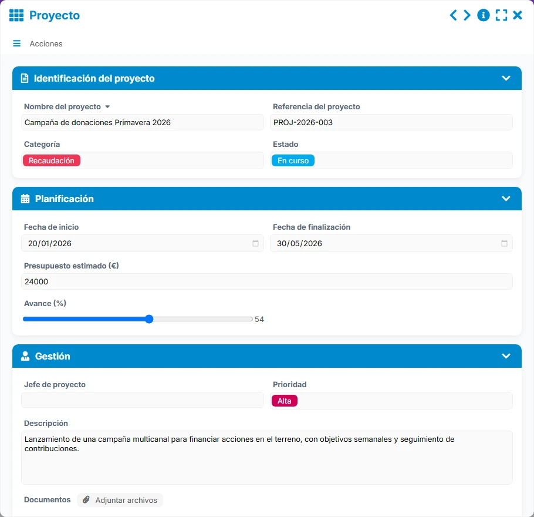Collapse the Planificación section
534x517 pixels.
point(506,199)
